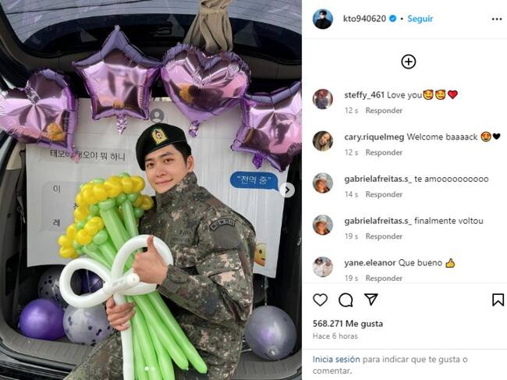Reply to steffy_461's comment
The image size is (507, 380).
(384, 111)
